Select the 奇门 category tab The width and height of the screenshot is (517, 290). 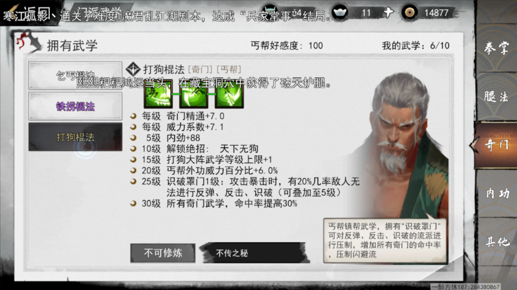tap(496, 145)
